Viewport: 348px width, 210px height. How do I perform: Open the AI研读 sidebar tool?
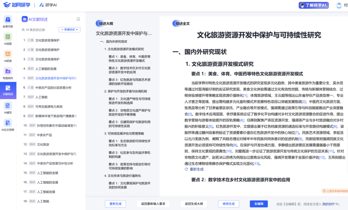click(x=8, y=54)
